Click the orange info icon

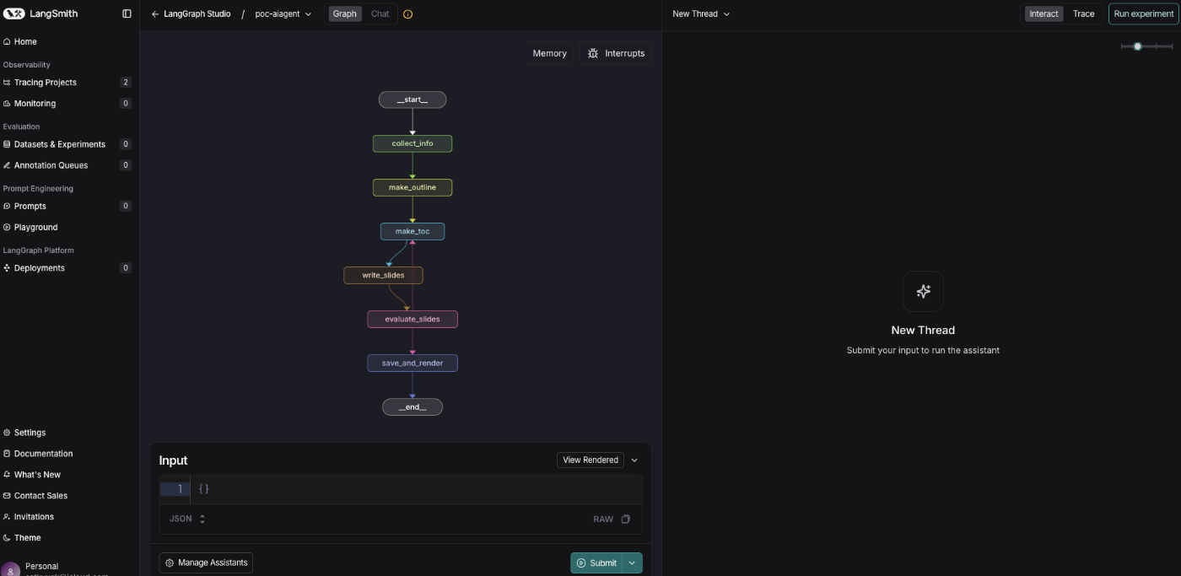click(x=408, y=14)
